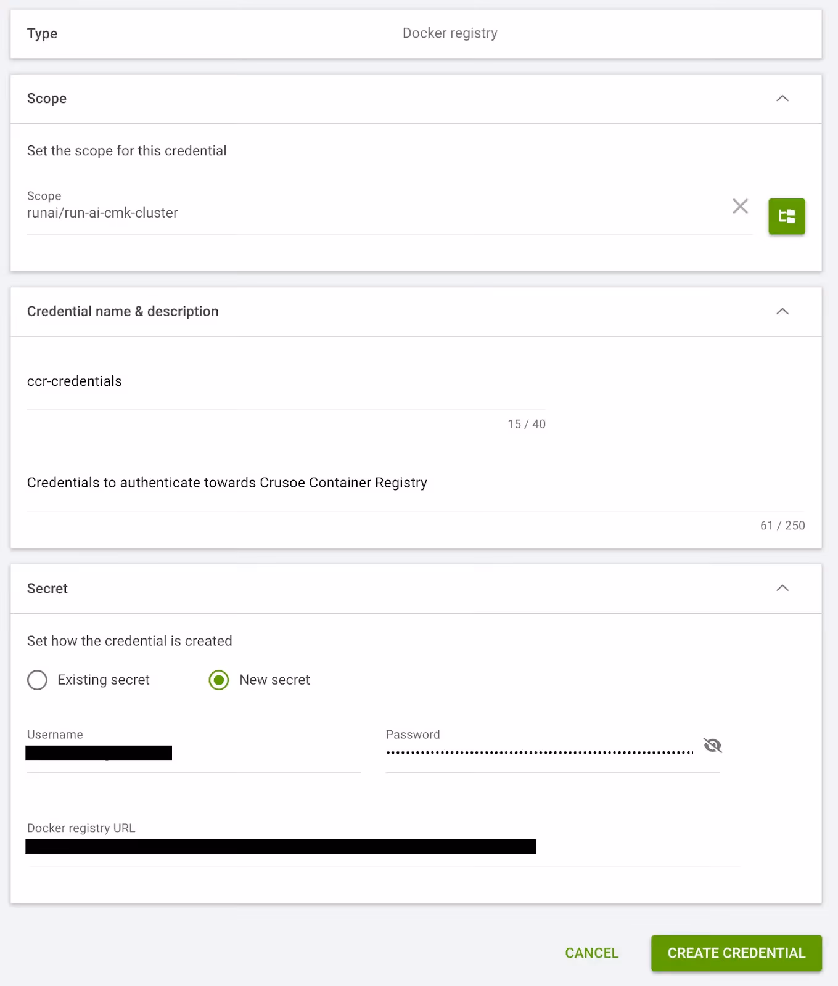
Task: Clear the selected scope with the X icon
Action: click(740, 206)
